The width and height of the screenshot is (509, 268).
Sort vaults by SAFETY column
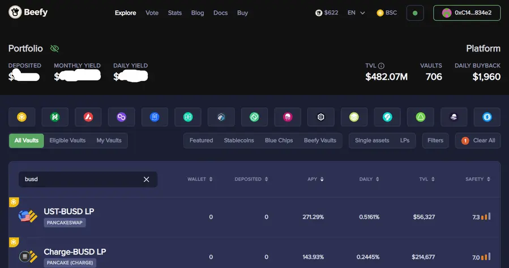478,179
